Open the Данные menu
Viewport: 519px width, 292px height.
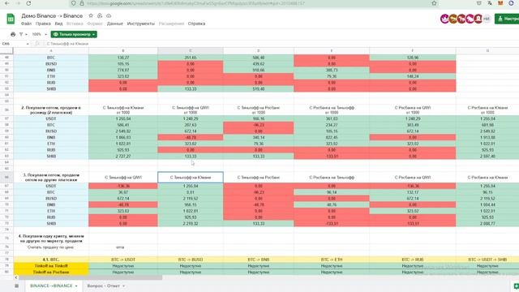tap(115, 24)
